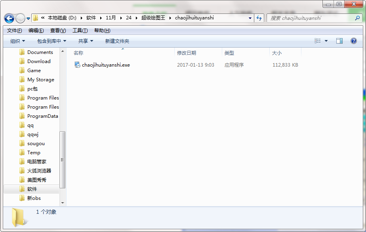Screen dimensions: 366x232
Task: Click the search magnifier icon
Action: (x=356, y=18)
